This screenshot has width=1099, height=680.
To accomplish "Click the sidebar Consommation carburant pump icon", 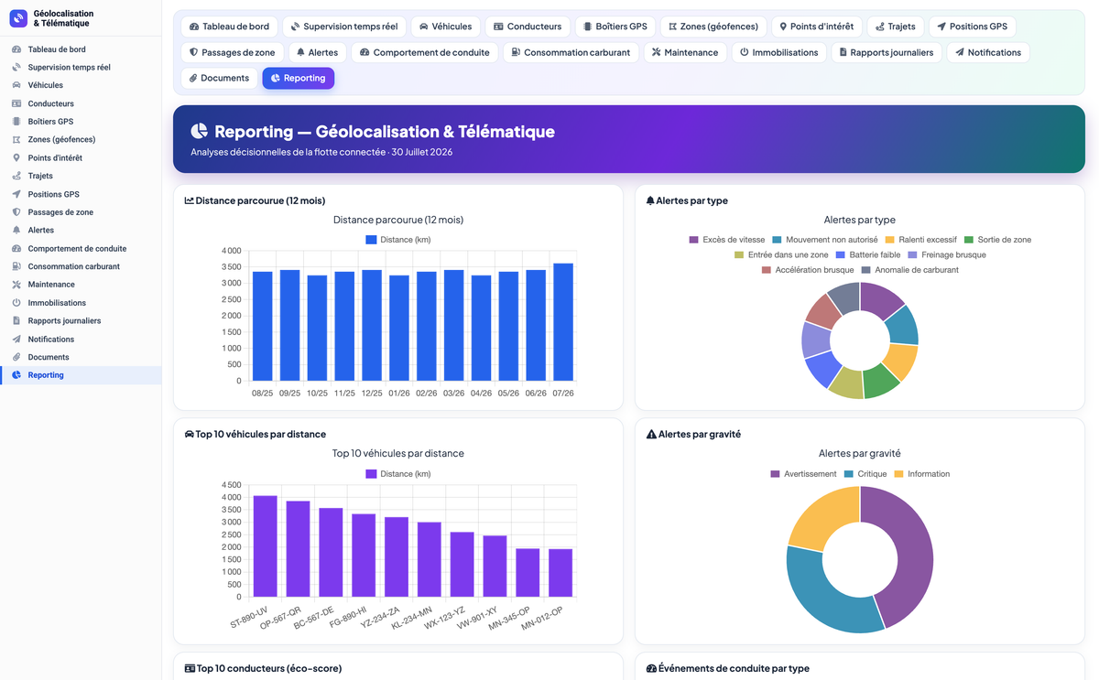I will pyautogui.click(x=16, y=266).
